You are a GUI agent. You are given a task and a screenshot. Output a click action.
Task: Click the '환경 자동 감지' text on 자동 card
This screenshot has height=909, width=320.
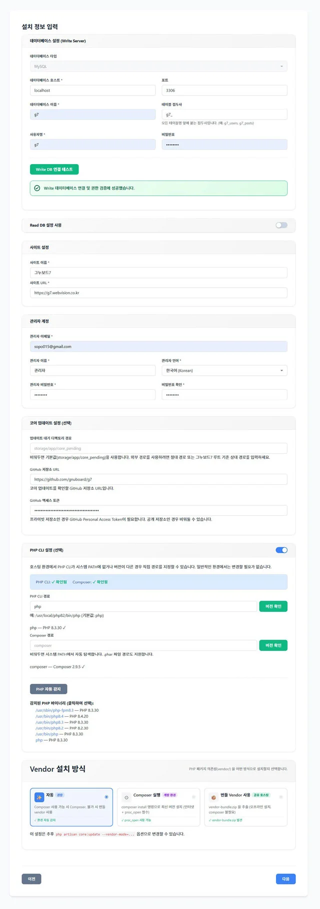45,820
